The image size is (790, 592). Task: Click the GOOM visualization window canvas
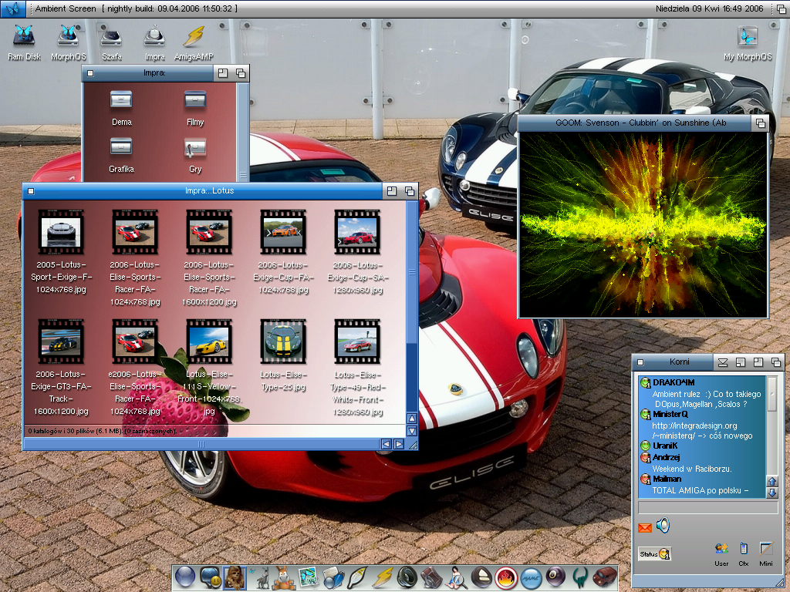click(643, 224)
